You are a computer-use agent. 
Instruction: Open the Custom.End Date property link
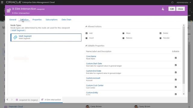coord(93,71)
